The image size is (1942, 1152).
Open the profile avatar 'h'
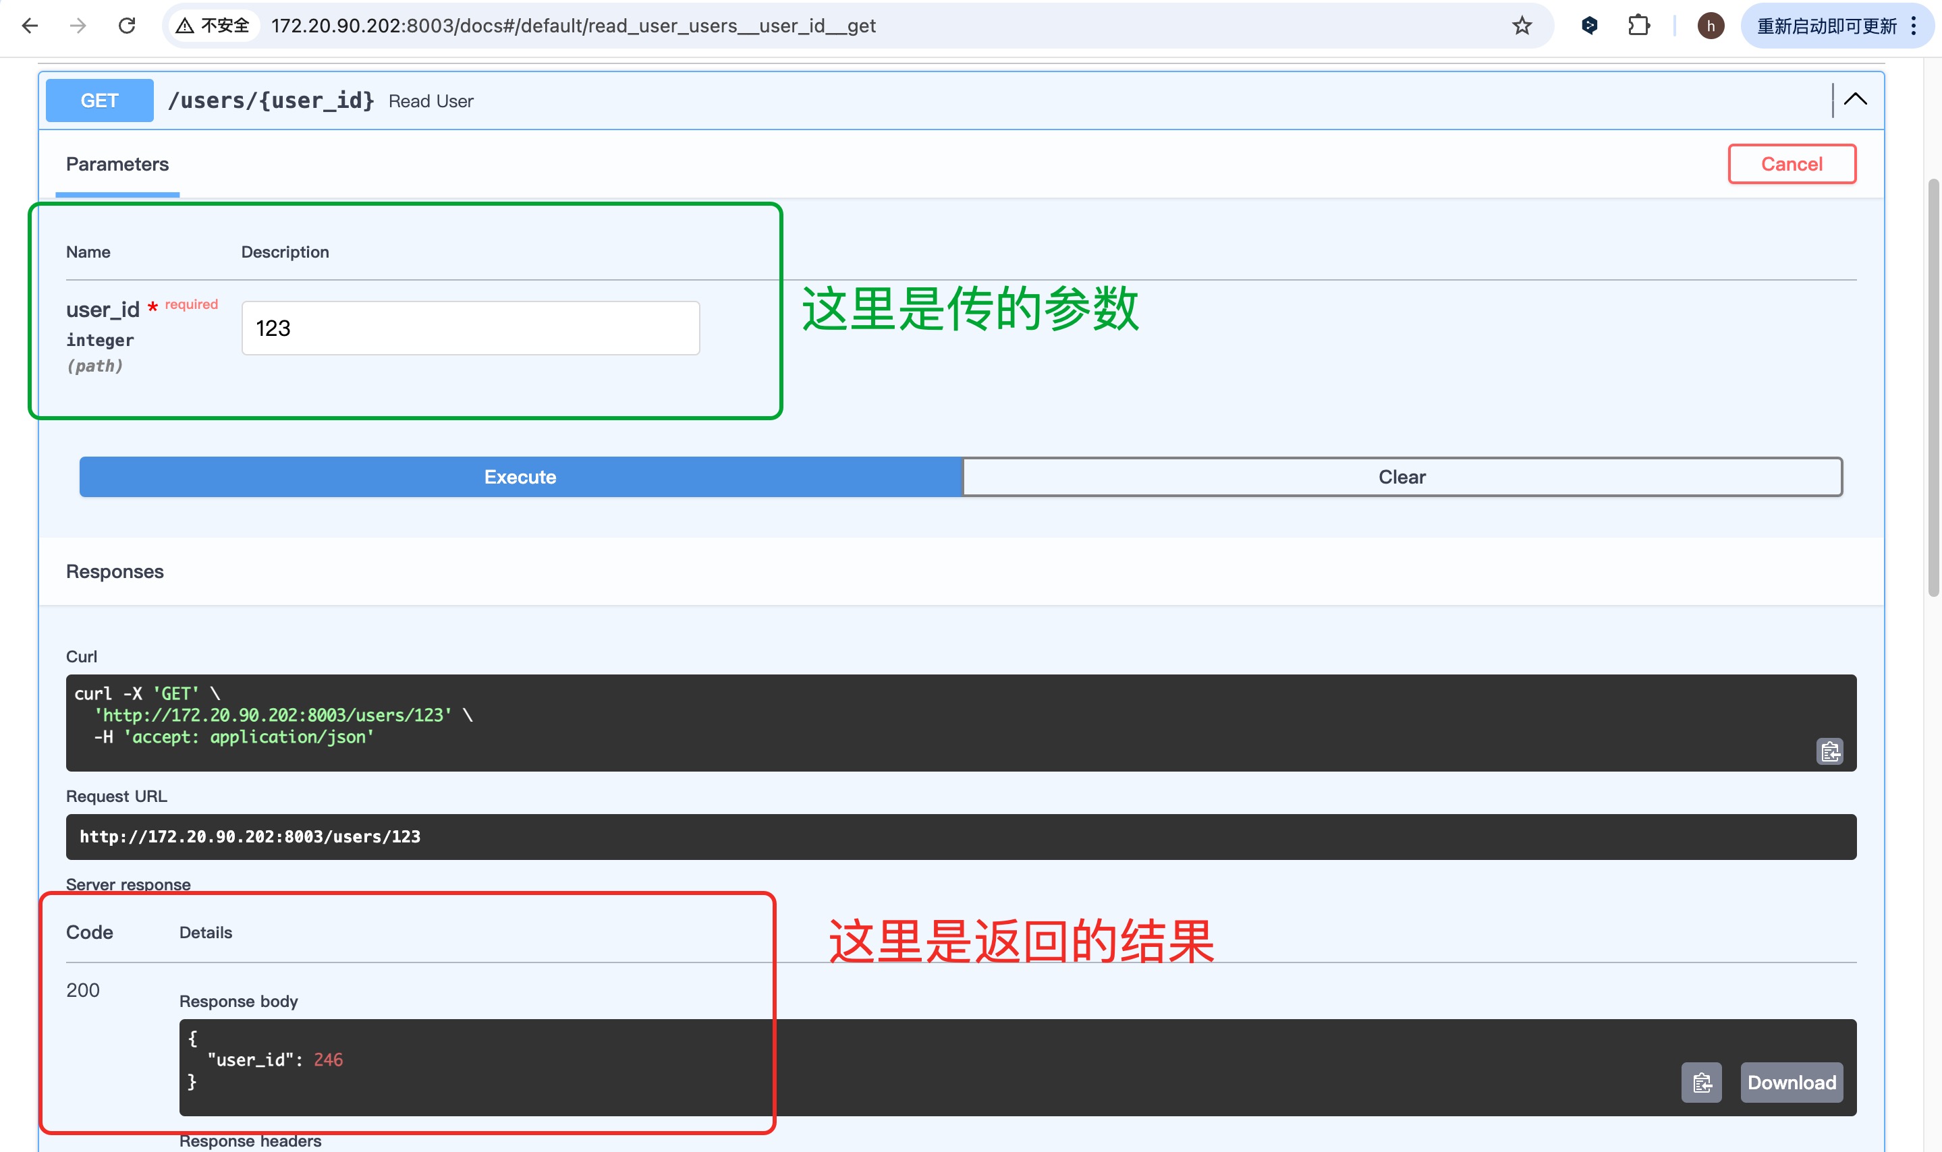tap(1710, 26)
